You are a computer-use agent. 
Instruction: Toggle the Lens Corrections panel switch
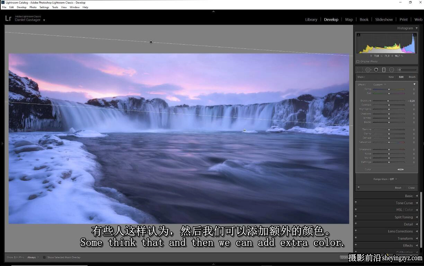coord(356,231)
